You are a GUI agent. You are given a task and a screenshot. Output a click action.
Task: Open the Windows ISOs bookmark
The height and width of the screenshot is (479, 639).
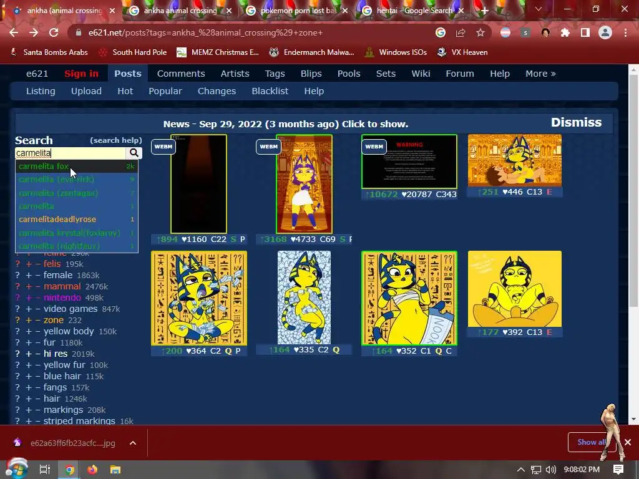pos(395,52)
